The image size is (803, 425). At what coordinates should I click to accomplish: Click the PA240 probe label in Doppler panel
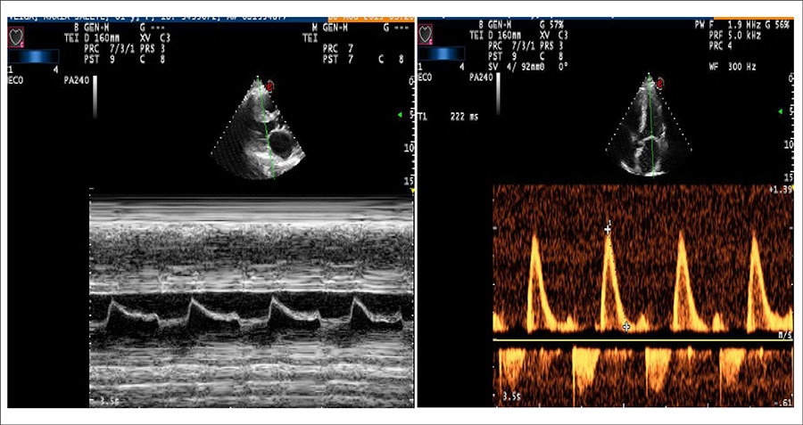tap(480, 77)
